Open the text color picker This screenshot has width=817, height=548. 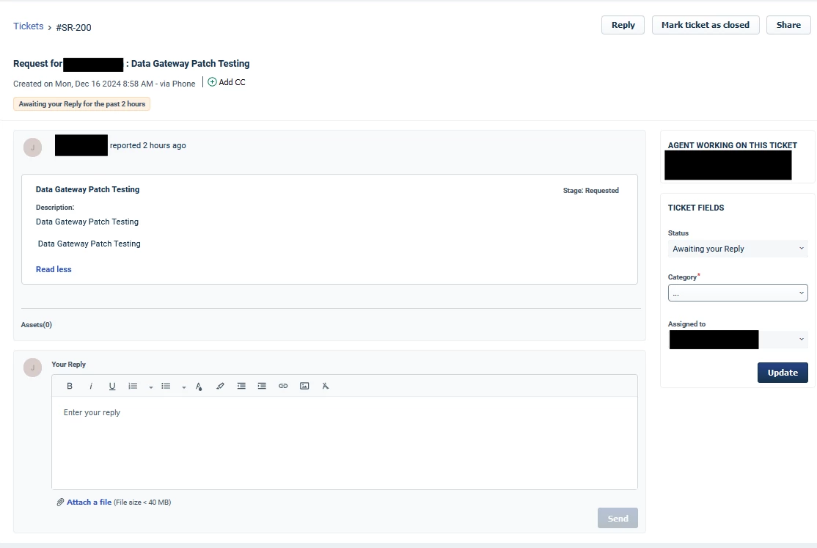199,387
